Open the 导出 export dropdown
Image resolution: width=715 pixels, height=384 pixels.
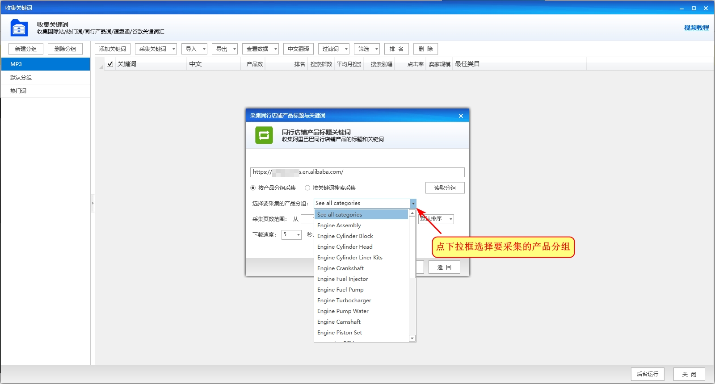point(224,49)
